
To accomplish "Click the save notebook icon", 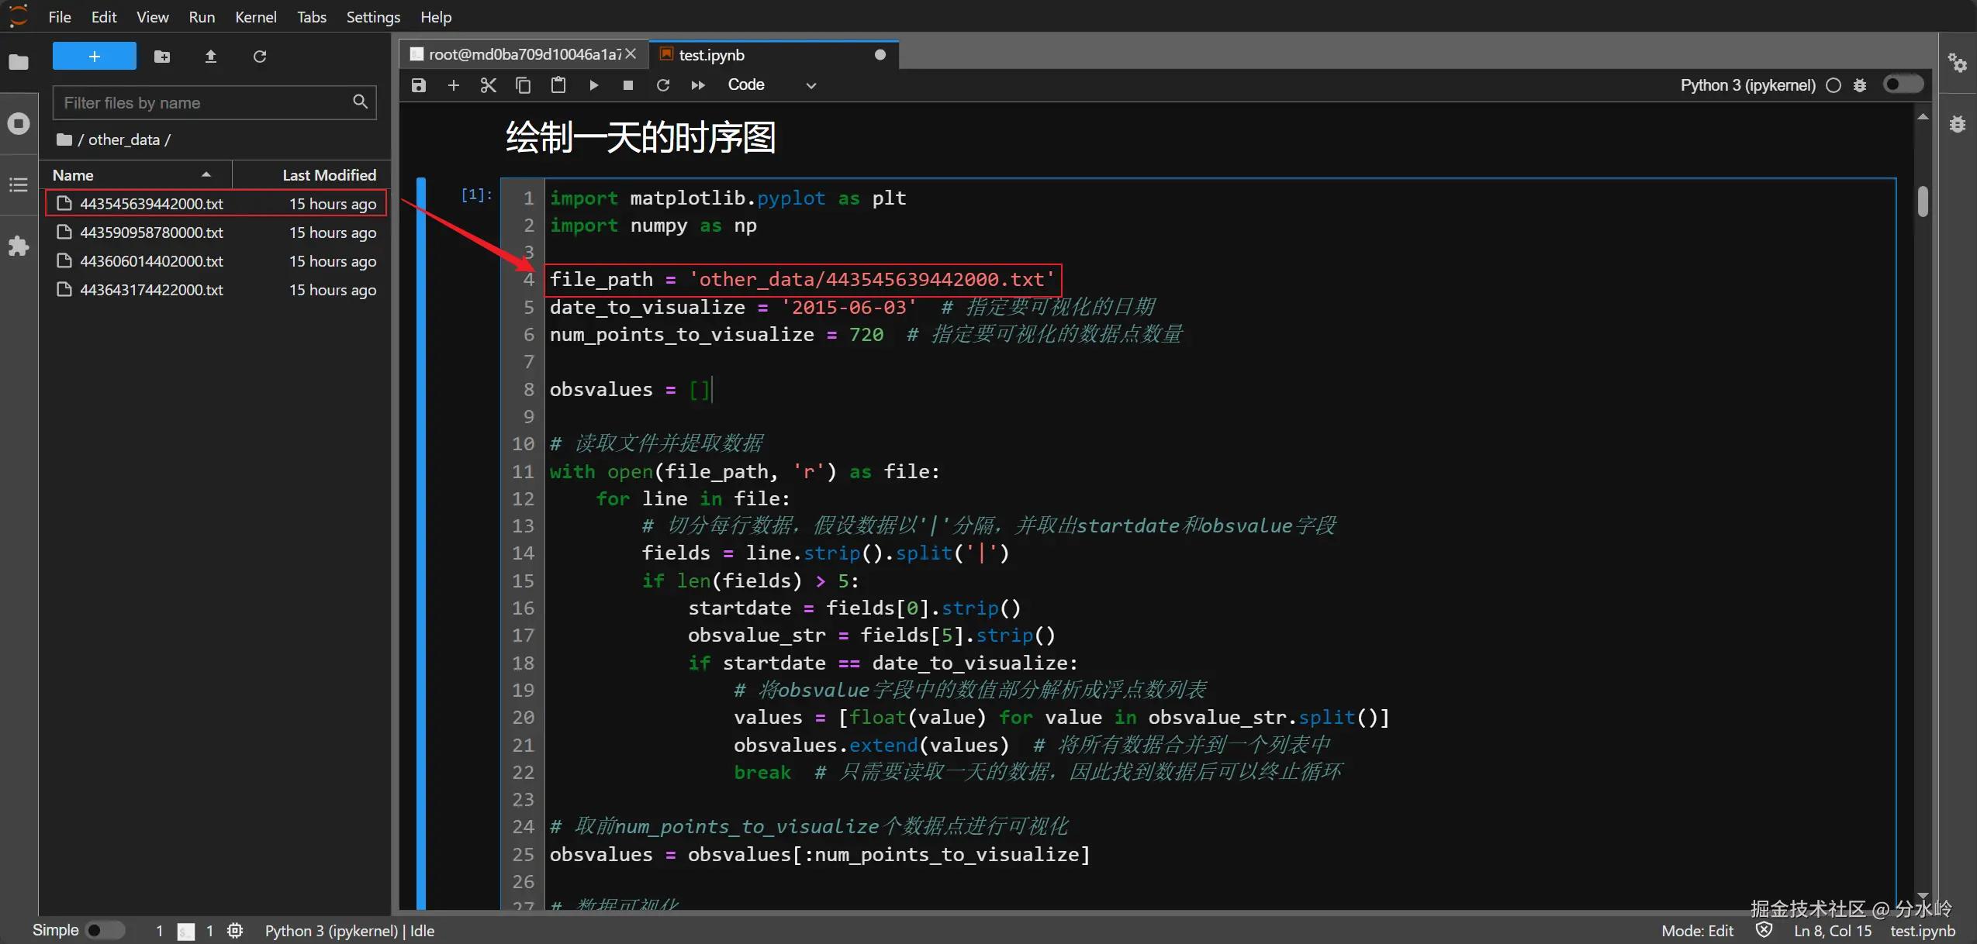I will click(419, 85).
